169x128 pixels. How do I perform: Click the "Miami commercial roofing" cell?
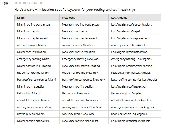34,66
